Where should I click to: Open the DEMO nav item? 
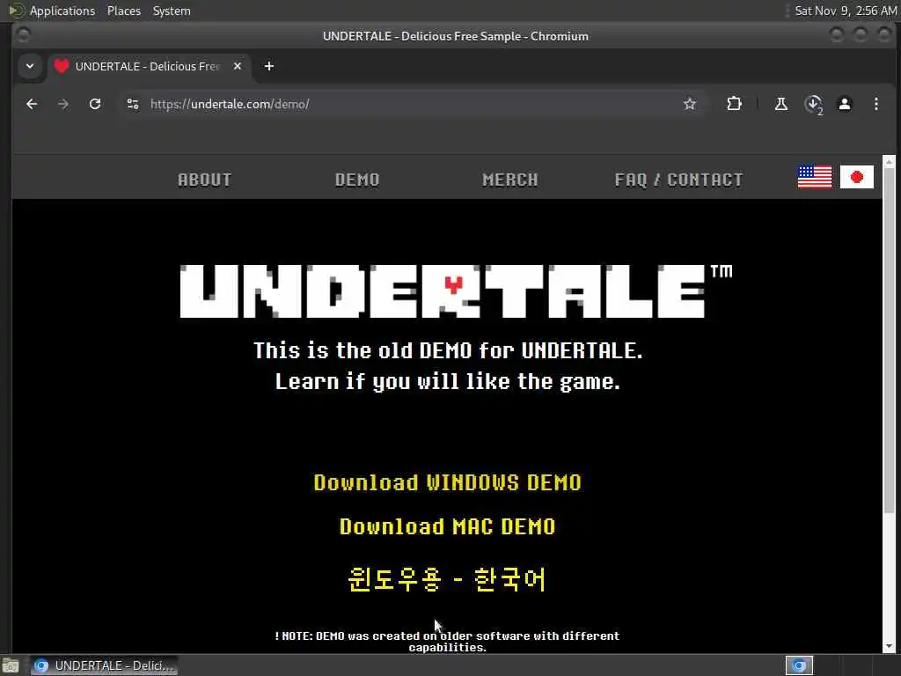357,180
